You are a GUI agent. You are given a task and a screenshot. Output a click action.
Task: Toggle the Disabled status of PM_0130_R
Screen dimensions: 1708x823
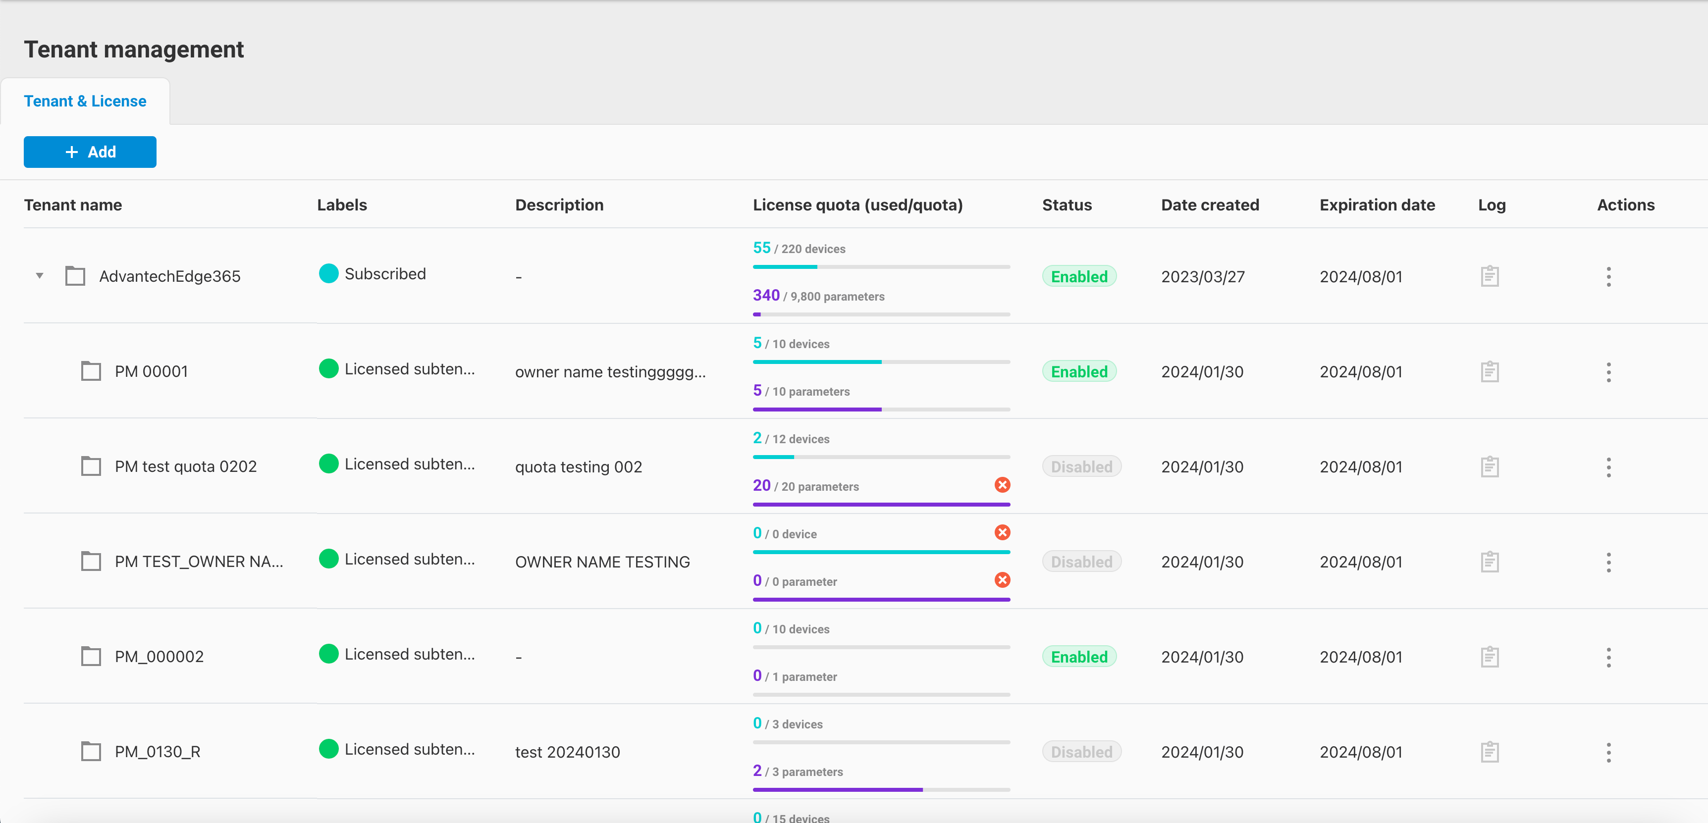click(x=1081, y=751)
